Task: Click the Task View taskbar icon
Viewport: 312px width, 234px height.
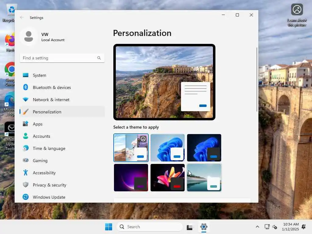Action: (x=190, y=227)
